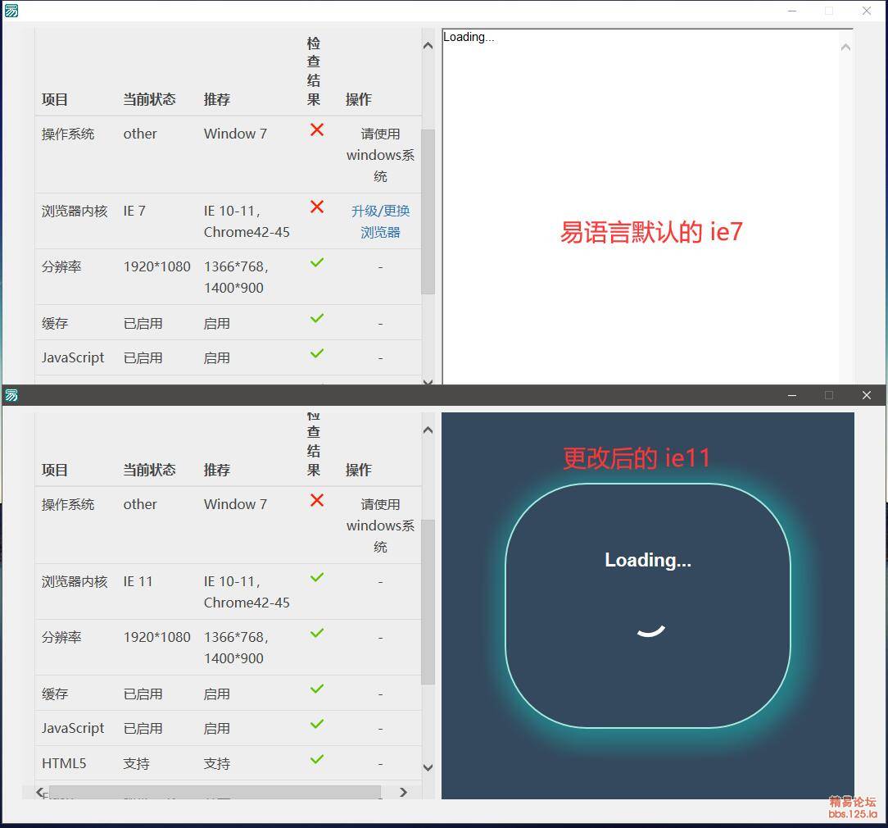Click the Window 7 cell in the top window
Viewport: 888px width, 828px height.
pos(236,134)
